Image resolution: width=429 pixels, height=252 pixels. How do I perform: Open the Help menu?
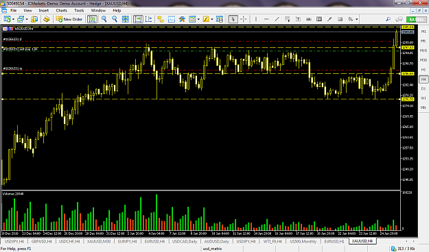[117, 10]
